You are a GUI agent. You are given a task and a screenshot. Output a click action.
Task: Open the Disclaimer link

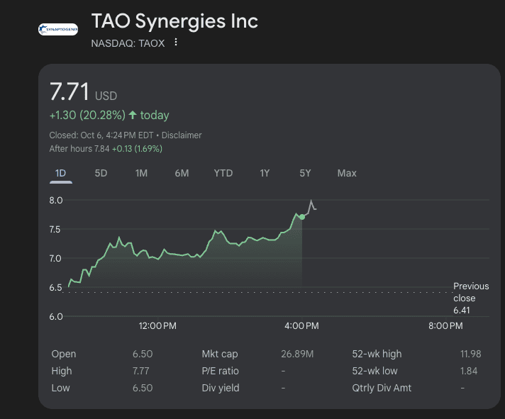(x=182, y=135)
